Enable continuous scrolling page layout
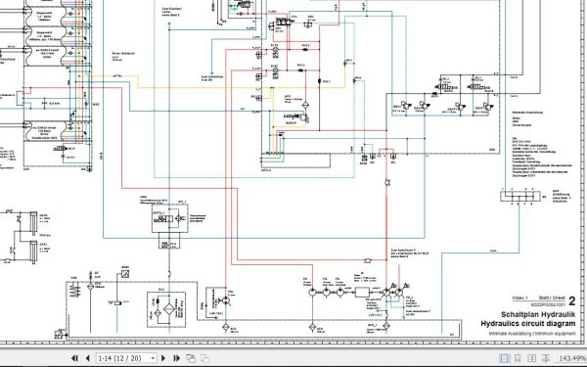This screenshot has height=367, width=587. click(518, 358)
